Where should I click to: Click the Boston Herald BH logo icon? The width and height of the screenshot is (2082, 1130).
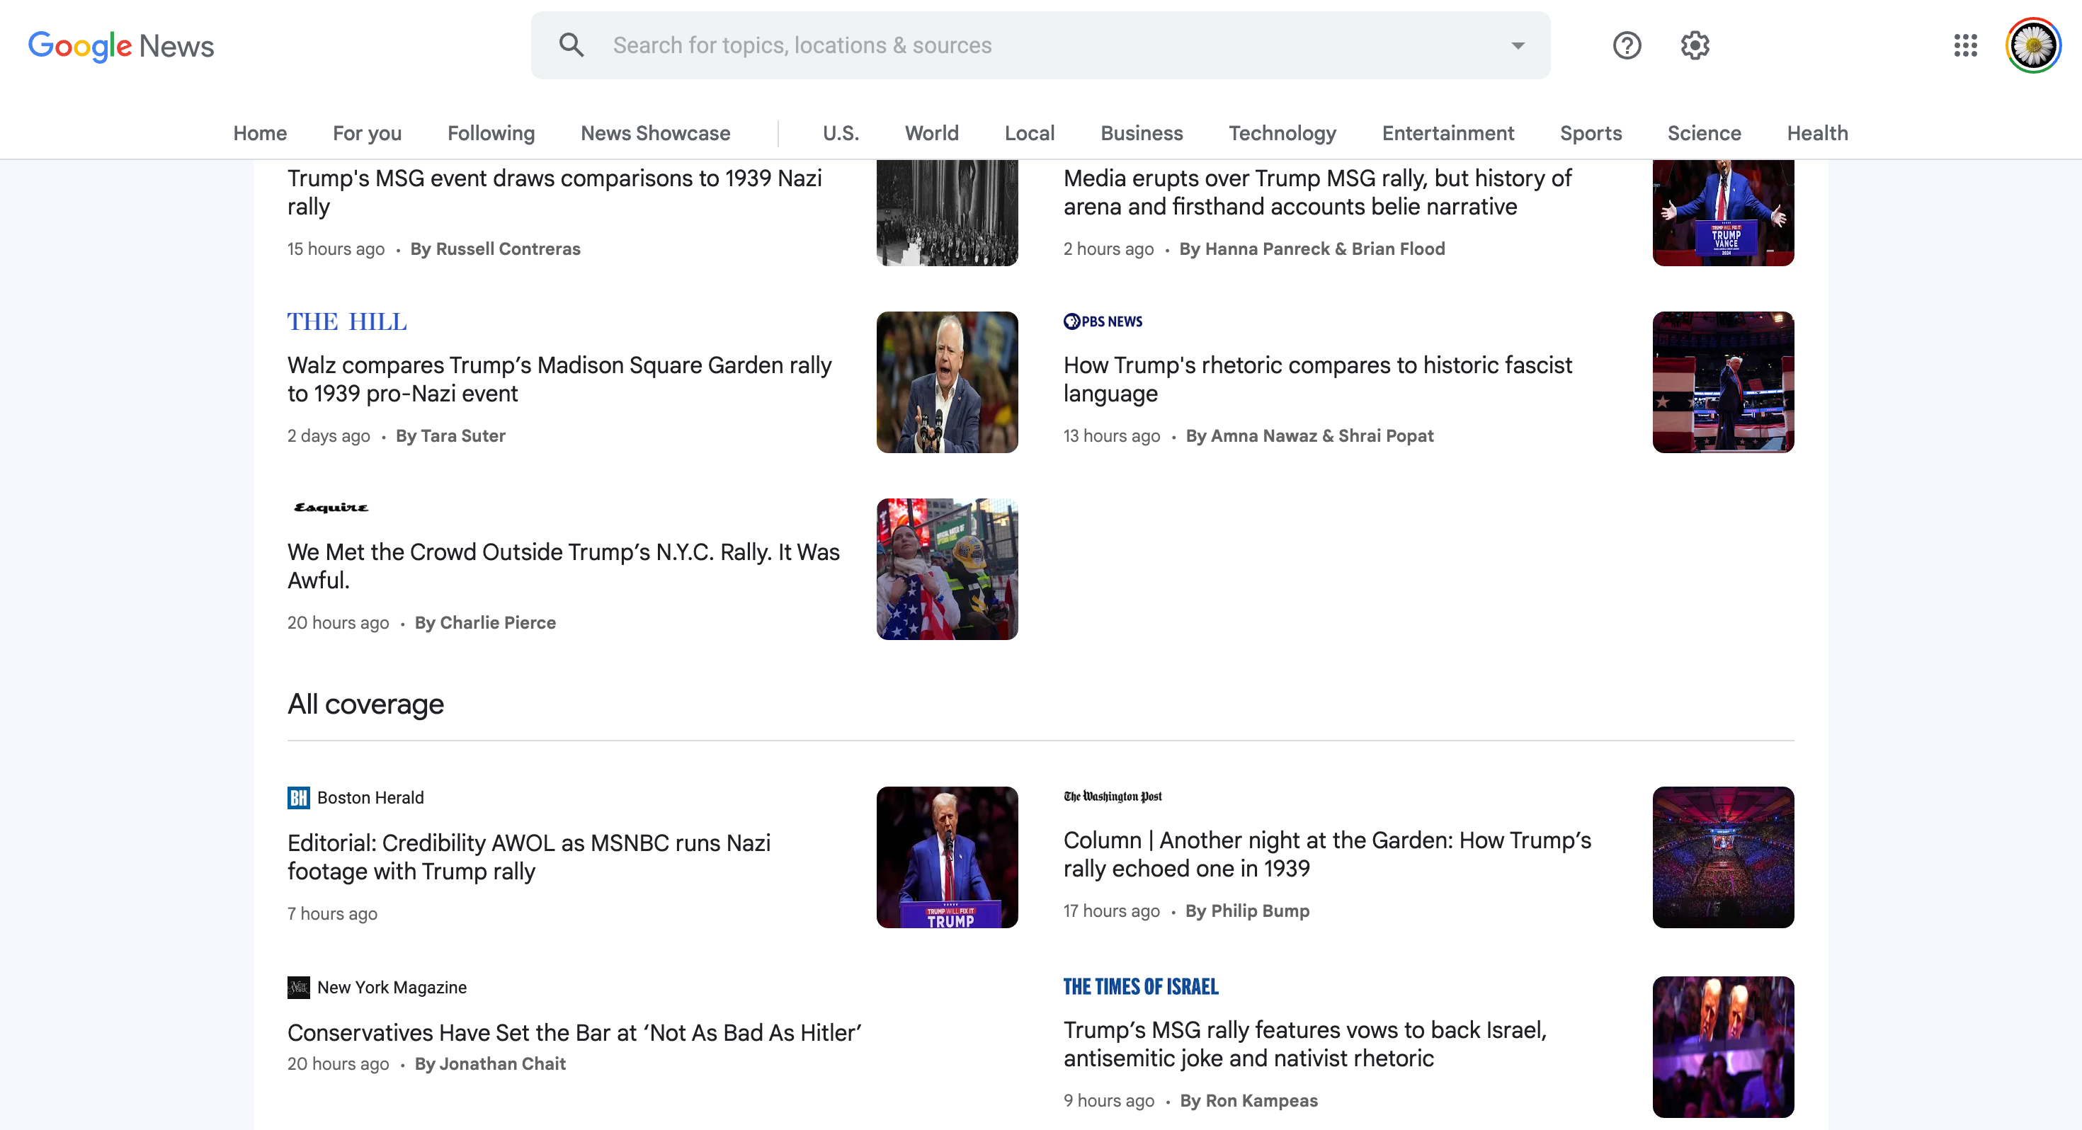pyautogui.click(x=298, y=797)
